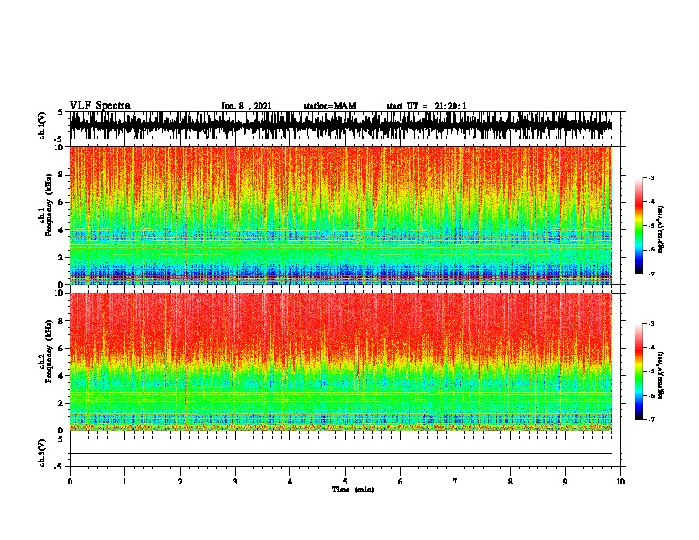Click the flat ch.3 voltage trace line

(341, 454)
